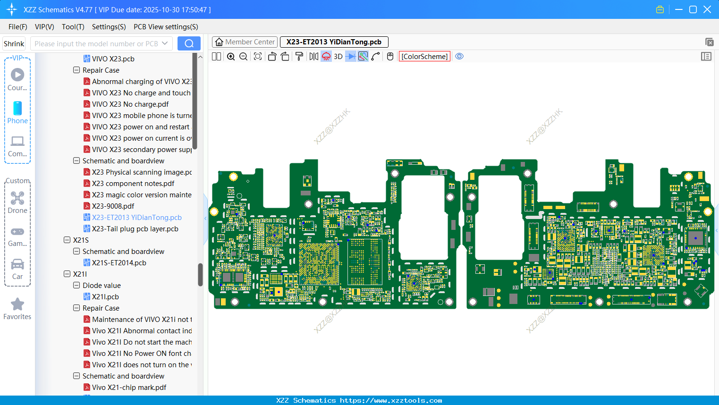This screenshot has height=405, width=719.
Task: Collapse the X21S tree node
Action: pyautogui.click(x=67, y=240)
